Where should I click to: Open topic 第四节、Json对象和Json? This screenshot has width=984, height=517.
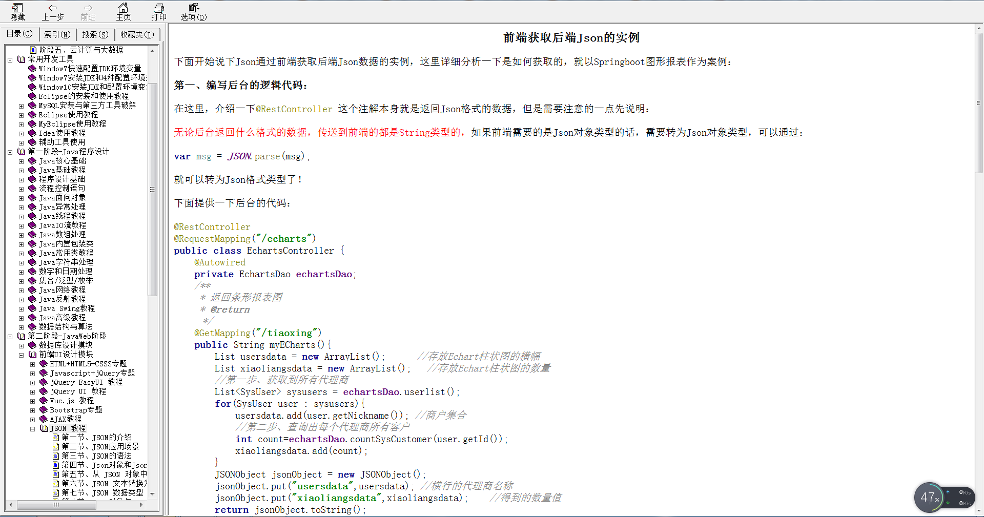(x=104, y=465)
